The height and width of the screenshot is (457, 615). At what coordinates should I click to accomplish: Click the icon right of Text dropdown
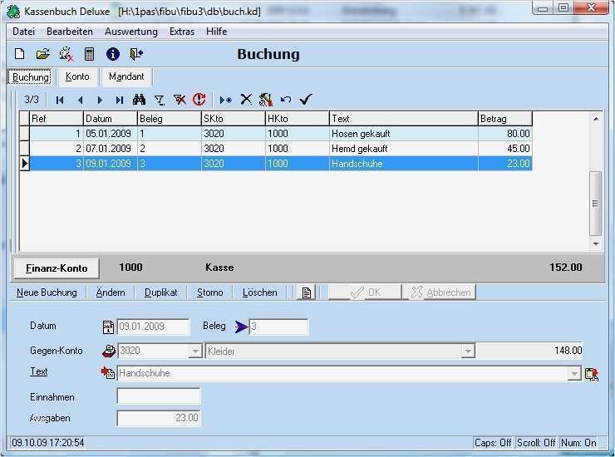point(592,374)
